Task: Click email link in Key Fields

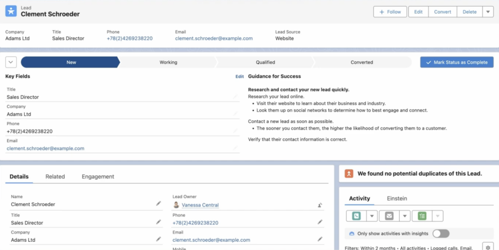Action: coord(45,148)
